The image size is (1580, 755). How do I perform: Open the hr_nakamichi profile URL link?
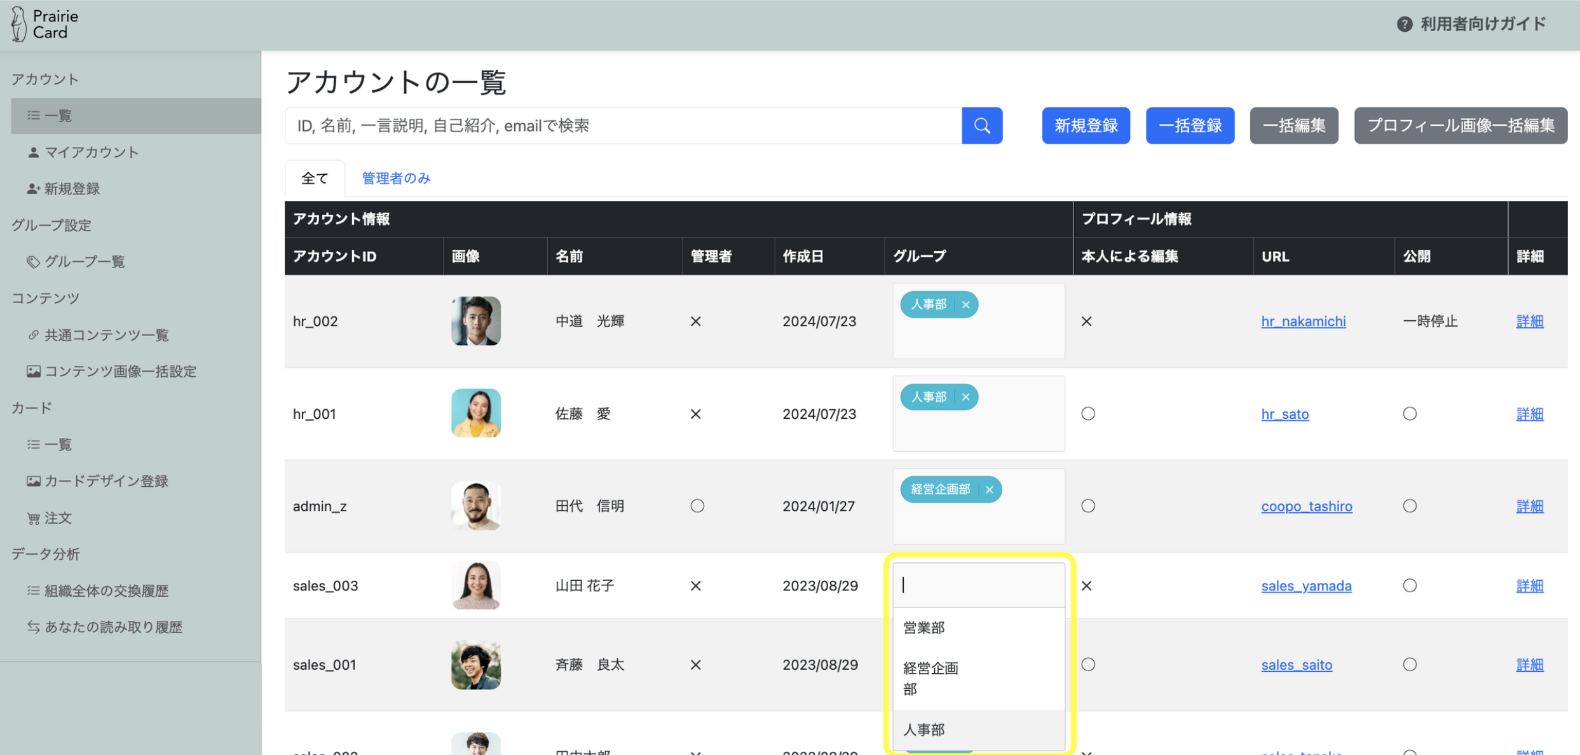pos(1303,322)
